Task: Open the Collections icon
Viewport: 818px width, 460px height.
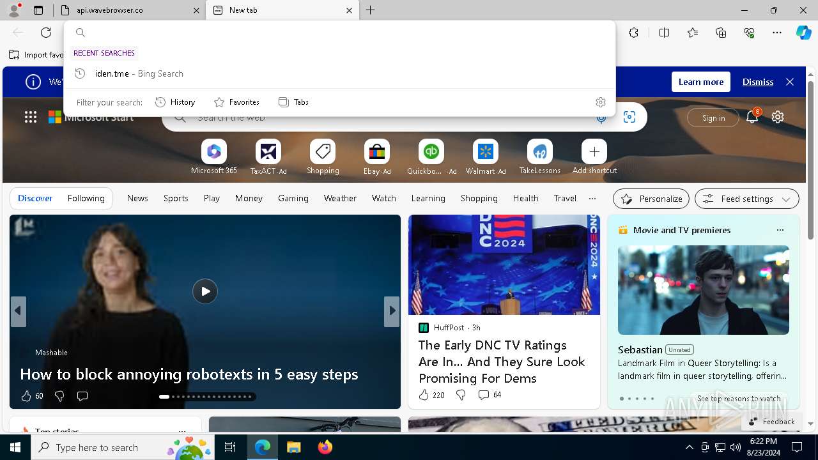Action: point(721,33)
